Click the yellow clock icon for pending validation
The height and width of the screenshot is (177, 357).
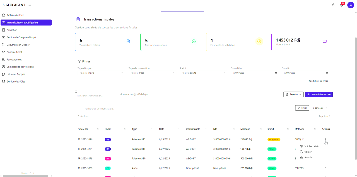tap(259, 41)
